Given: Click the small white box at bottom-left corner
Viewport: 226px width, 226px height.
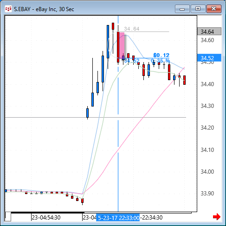Looking at the screenshot, I should (8, 217).
